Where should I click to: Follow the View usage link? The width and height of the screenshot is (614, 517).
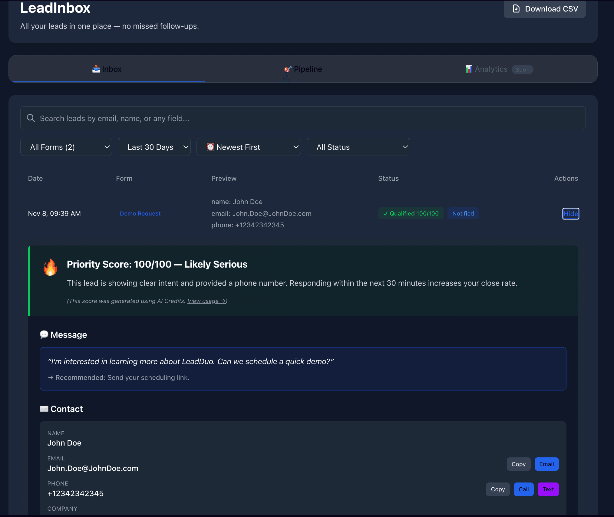[x=206, y=301]
